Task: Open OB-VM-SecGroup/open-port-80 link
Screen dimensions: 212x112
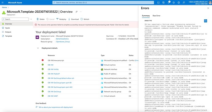Action: coord(60,83)
